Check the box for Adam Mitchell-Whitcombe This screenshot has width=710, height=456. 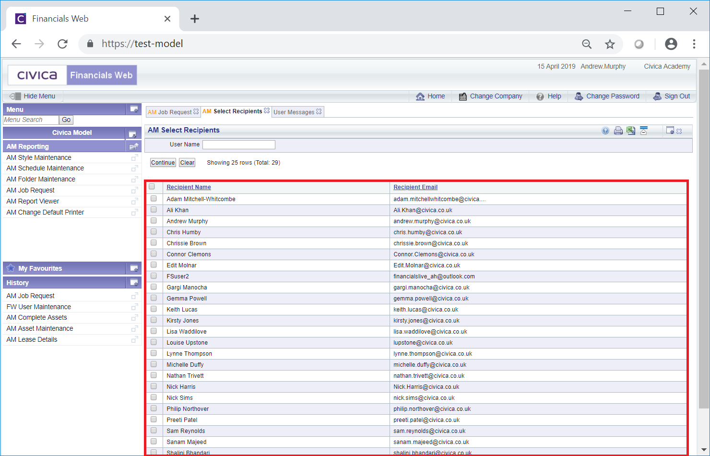click(154, 198)
